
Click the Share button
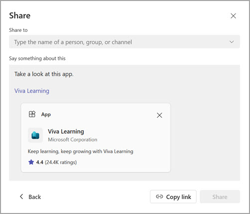tap(220, 197)
